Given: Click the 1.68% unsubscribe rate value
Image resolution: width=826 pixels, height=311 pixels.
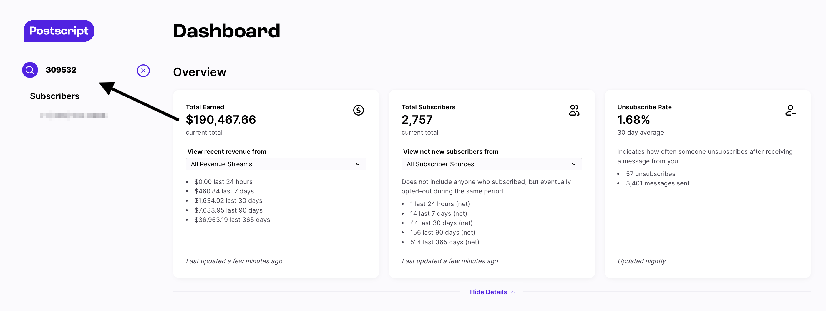Looking at the screenshot, I should pyautogui.click(x=633, y=120).
